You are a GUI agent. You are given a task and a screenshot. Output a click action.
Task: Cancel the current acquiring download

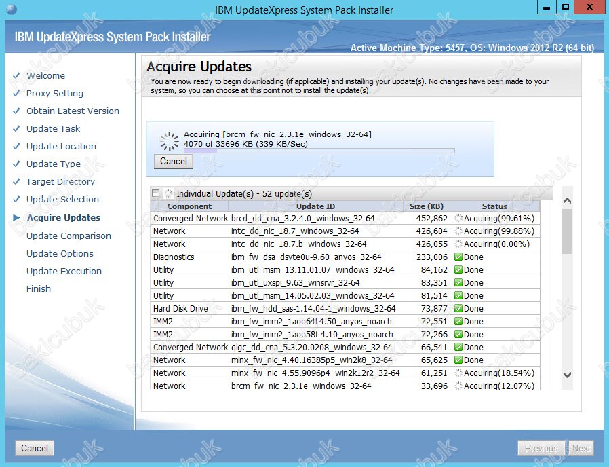[x=173, y=162]
